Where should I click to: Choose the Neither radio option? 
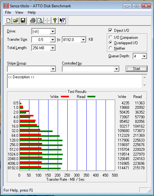(x=111, y=48)
